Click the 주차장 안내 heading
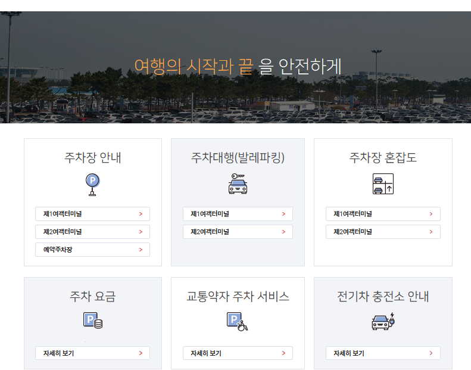 [93, 157]
